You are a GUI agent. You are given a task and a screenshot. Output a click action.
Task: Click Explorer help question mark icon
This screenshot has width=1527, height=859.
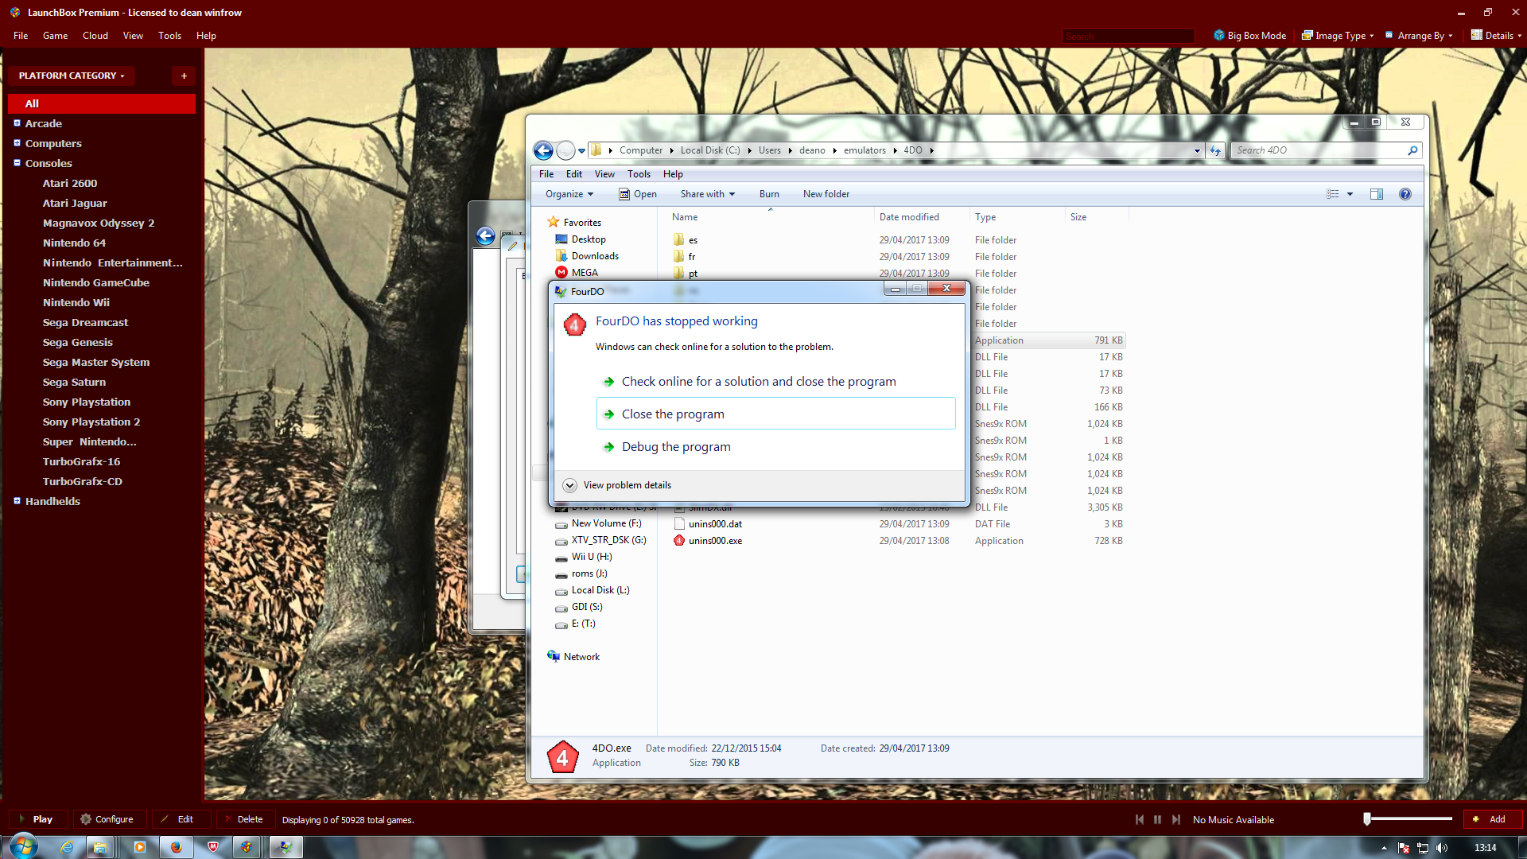(x=1405, y=194)
